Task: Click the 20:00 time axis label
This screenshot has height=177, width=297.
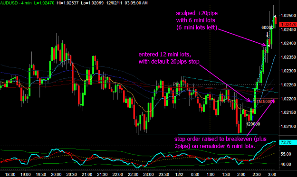Action: click(56, 174)
